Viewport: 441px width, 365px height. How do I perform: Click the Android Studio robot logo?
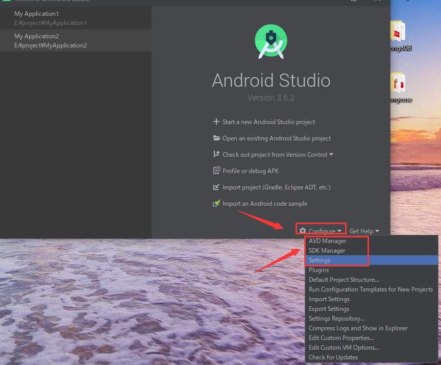(271, 41)
